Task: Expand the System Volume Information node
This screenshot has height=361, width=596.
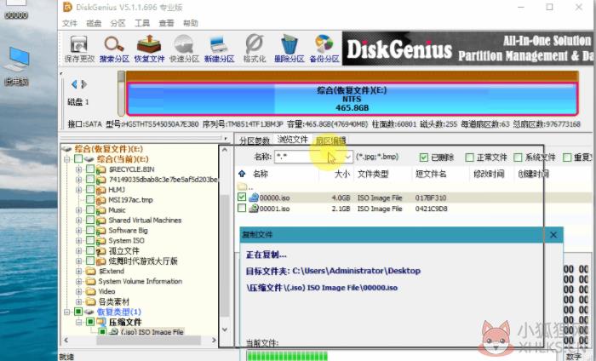Action: (x=78, y=281)
